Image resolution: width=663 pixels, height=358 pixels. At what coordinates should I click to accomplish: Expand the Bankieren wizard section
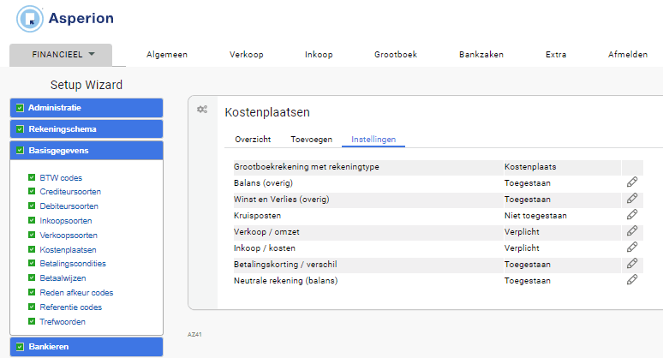[87, 347]
